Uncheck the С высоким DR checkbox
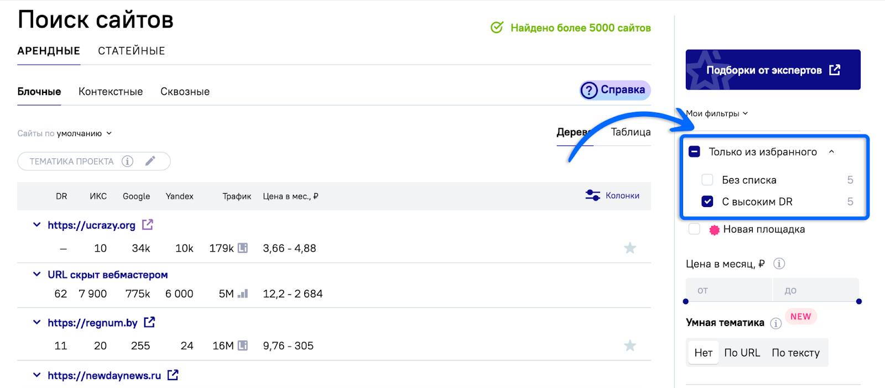 point(707,201)
